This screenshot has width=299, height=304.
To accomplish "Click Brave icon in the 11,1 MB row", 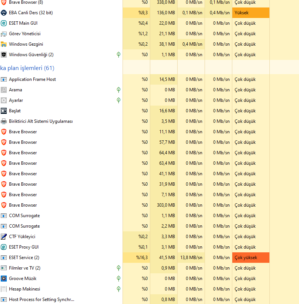I will coord(4,132).
